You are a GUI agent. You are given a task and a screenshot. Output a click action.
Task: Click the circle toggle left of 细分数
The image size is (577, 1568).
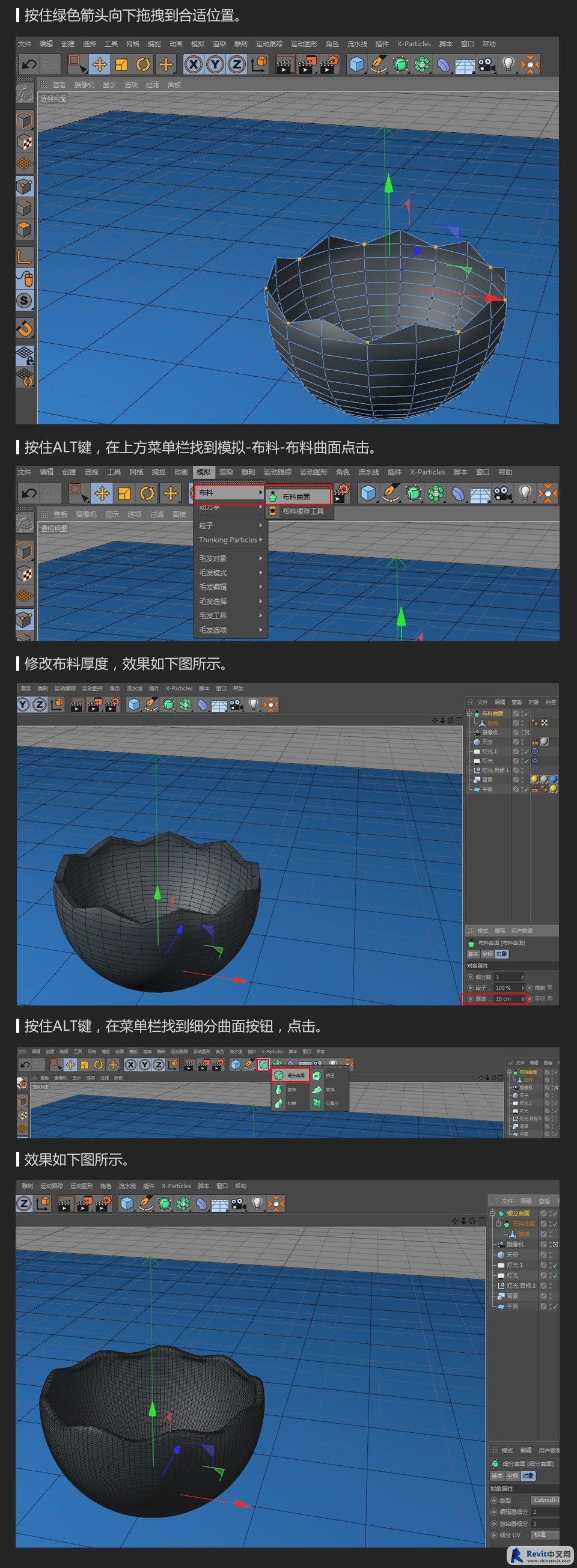[x=470, y=977]
